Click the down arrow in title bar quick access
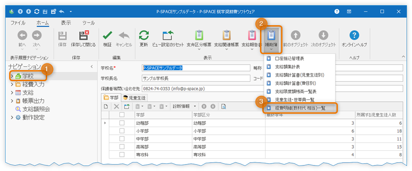 (x=29, y=11)
